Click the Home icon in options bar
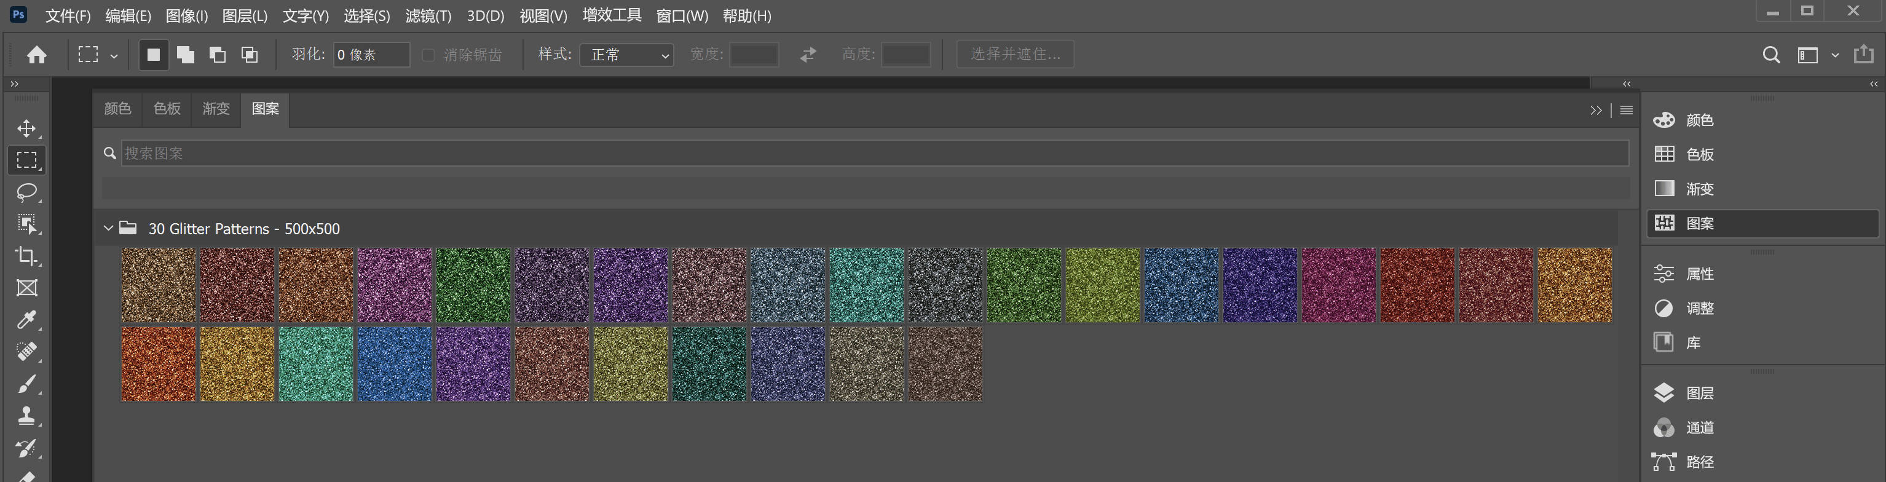Image resolution: width=1886 pixels, height=482 pixels. pyautogui.click(x=37, y=55)
